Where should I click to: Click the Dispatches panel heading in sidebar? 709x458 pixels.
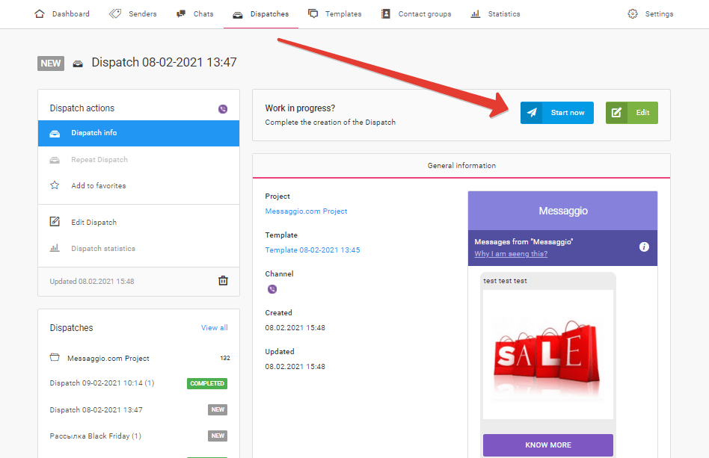pos(72,328)
